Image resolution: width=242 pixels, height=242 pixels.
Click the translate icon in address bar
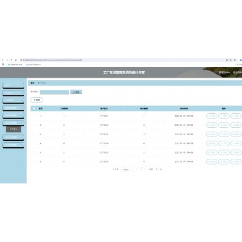click(227, 60)
